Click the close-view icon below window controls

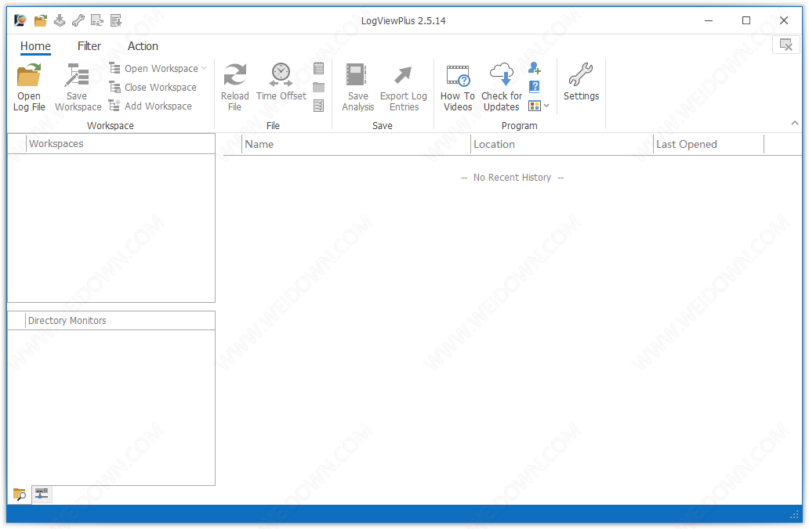pos(785,45)
